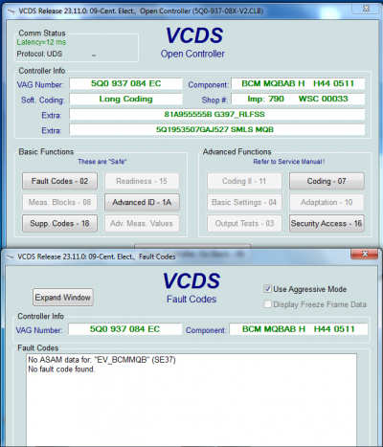Open Coding - 07
383x447 pixels.
[327, 181]
